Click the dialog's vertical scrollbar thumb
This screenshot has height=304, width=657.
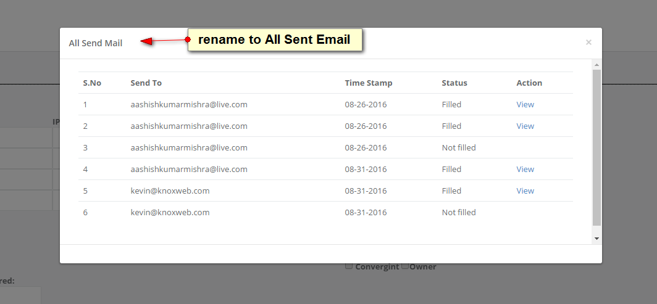(x=596, y=147)
